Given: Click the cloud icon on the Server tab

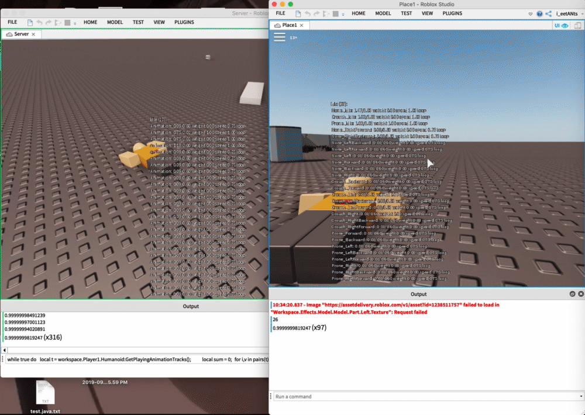Looking at the screenshot, I should 9,34.
